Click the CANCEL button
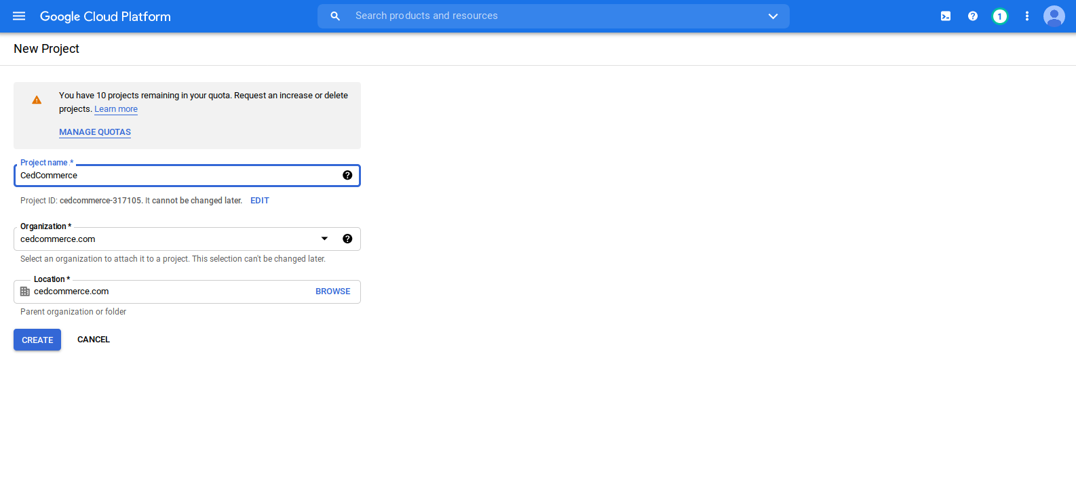 click(94, 340)
